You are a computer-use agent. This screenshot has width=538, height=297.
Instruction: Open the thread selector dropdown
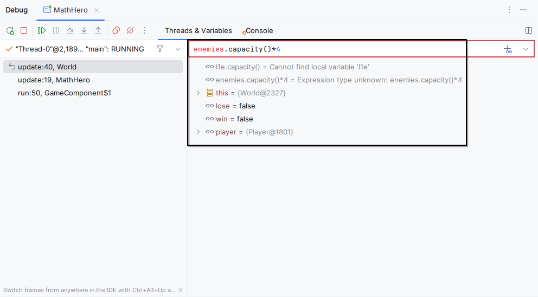178,49
